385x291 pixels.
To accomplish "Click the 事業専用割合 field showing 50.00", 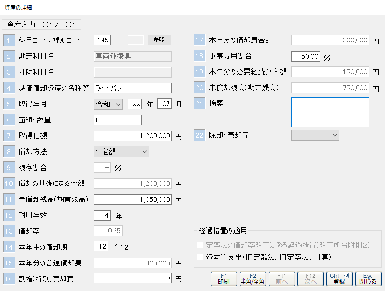I will (x=306, y=56).
